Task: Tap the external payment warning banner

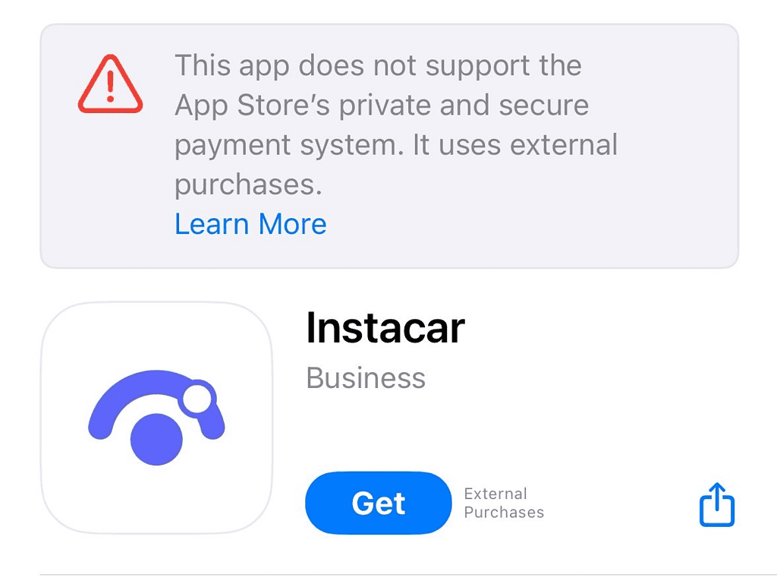Action: (x=389, y=146)
